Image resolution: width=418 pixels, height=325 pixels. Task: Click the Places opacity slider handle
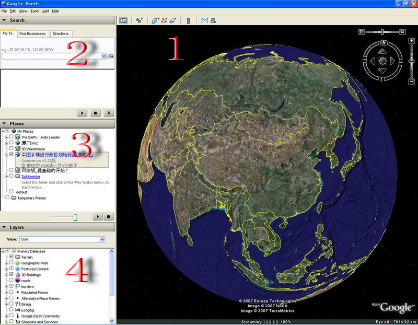pyautogui.click(x=75, y=217)
